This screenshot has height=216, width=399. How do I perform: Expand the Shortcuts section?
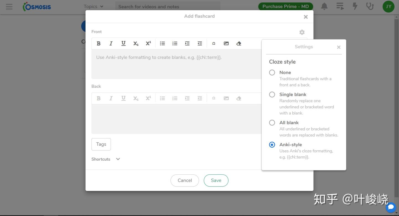tap(106, 159)
